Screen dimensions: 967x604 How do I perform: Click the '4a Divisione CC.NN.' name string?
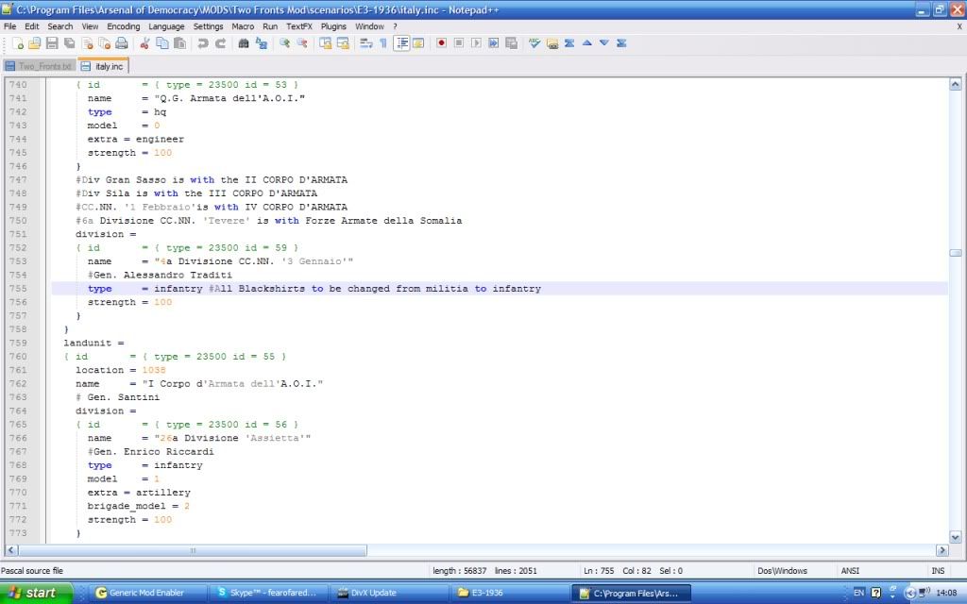[253, 261]
